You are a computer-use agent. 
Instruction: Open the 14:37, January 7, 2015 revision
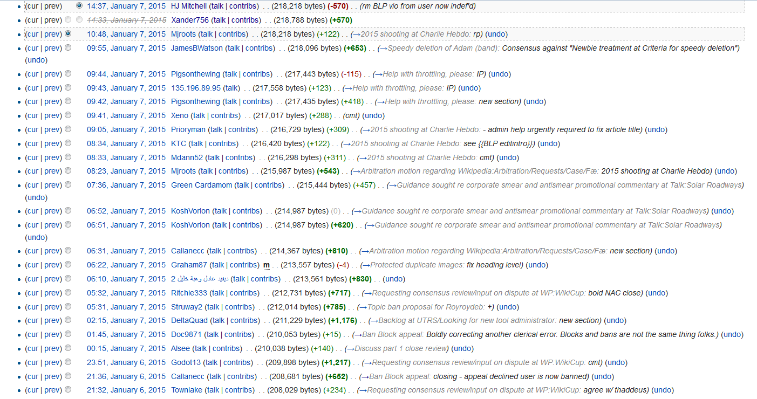point(126,6)
